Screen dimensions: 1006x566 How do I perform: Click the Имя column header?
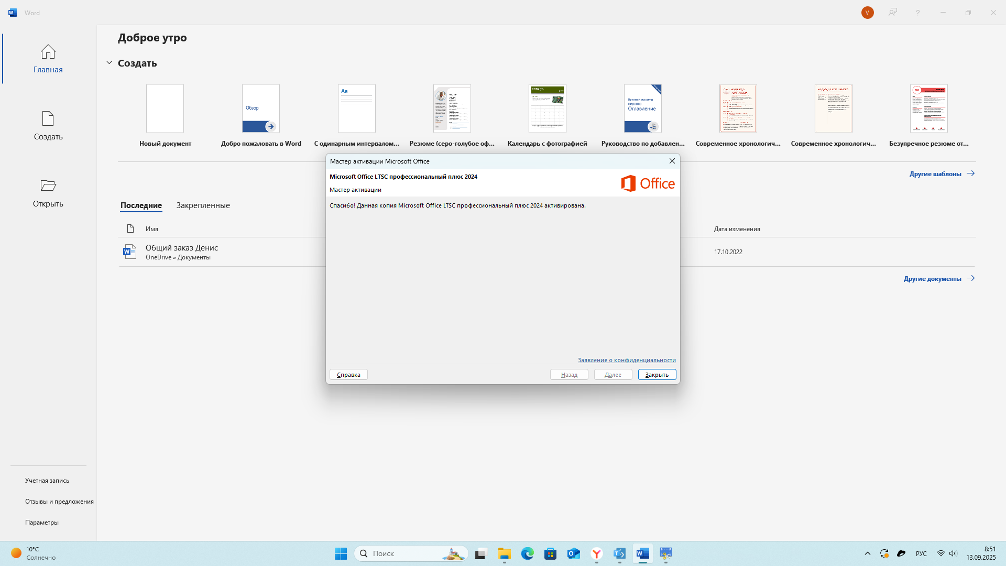tap(152, 229)
